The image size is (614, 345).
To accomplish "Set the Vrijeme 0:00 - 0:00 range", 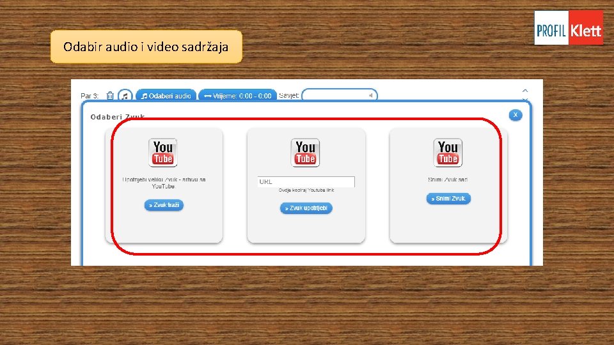I will (x=237, y=95).
